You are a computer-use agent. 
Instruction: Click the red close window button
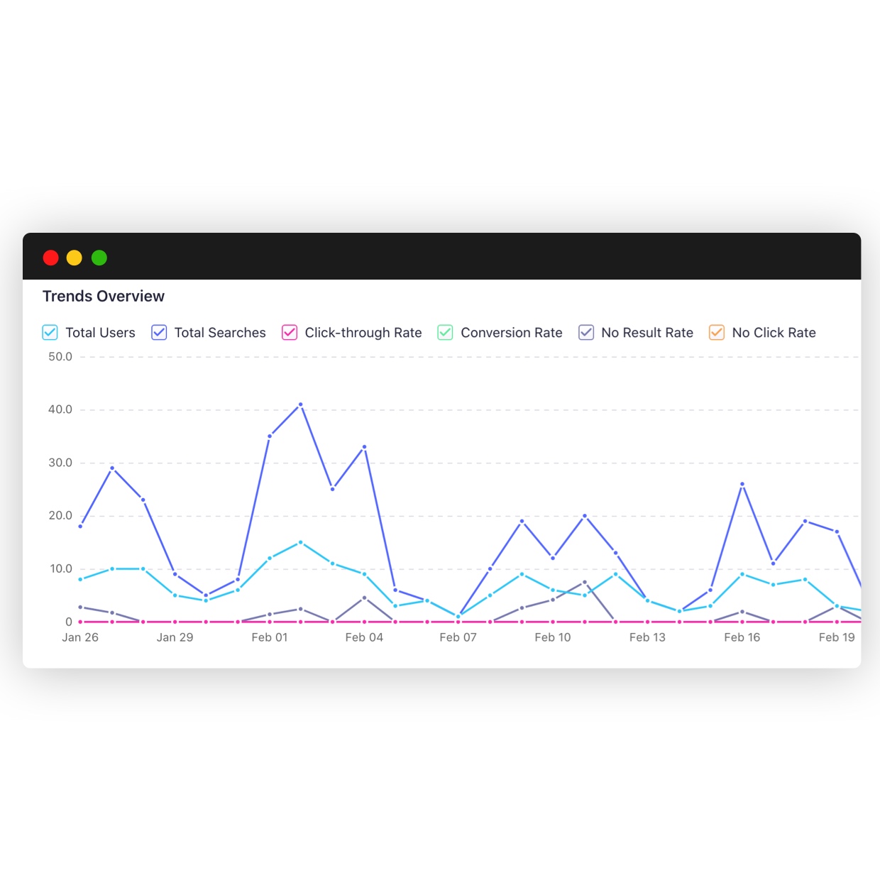[50, 258]
